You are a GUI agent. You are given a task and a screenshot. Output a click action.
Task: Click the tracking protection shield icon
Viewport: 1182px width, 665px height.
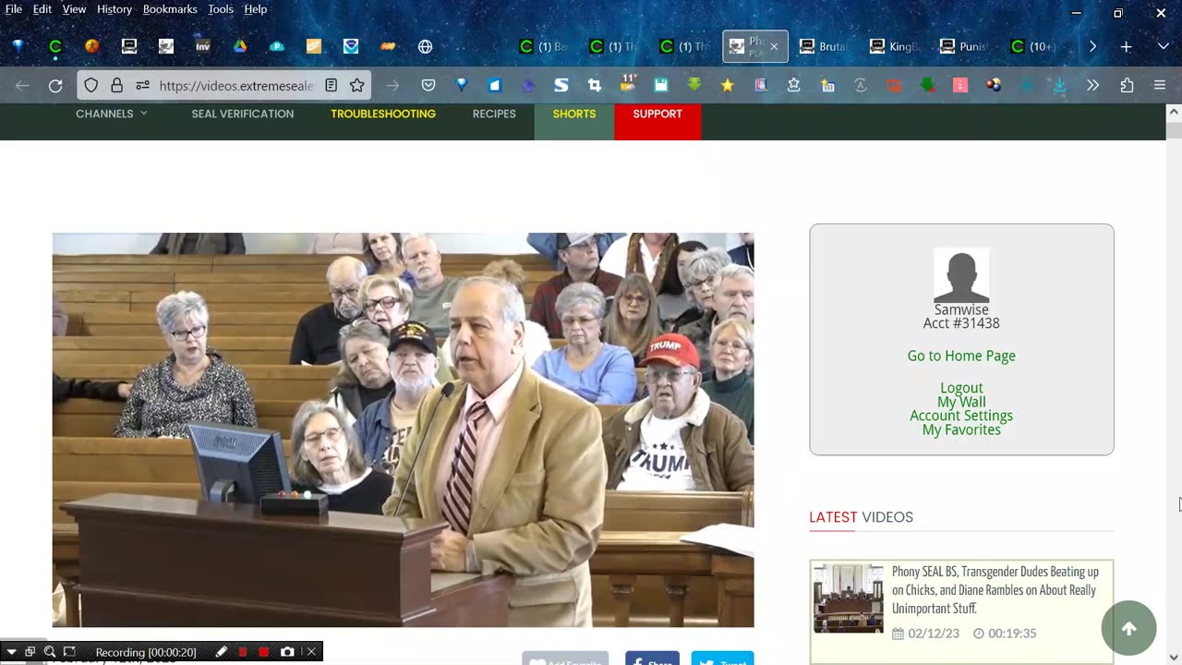[90, 85]
